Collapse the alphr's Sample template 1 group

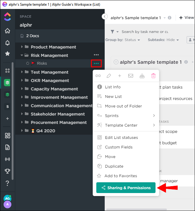116,62
